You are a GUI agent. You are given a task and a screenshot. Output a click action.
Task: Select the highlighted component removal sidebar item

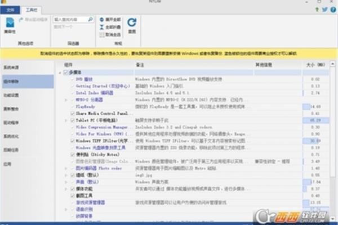click(28, 82)
